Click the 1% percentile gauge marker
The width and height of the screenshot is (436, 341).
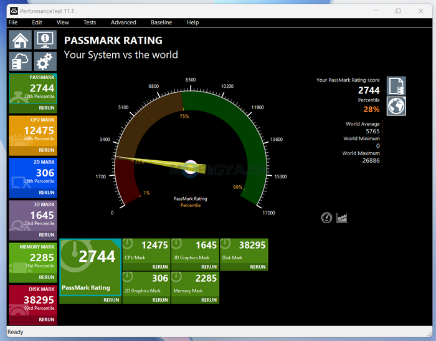[x=146, y=193]
